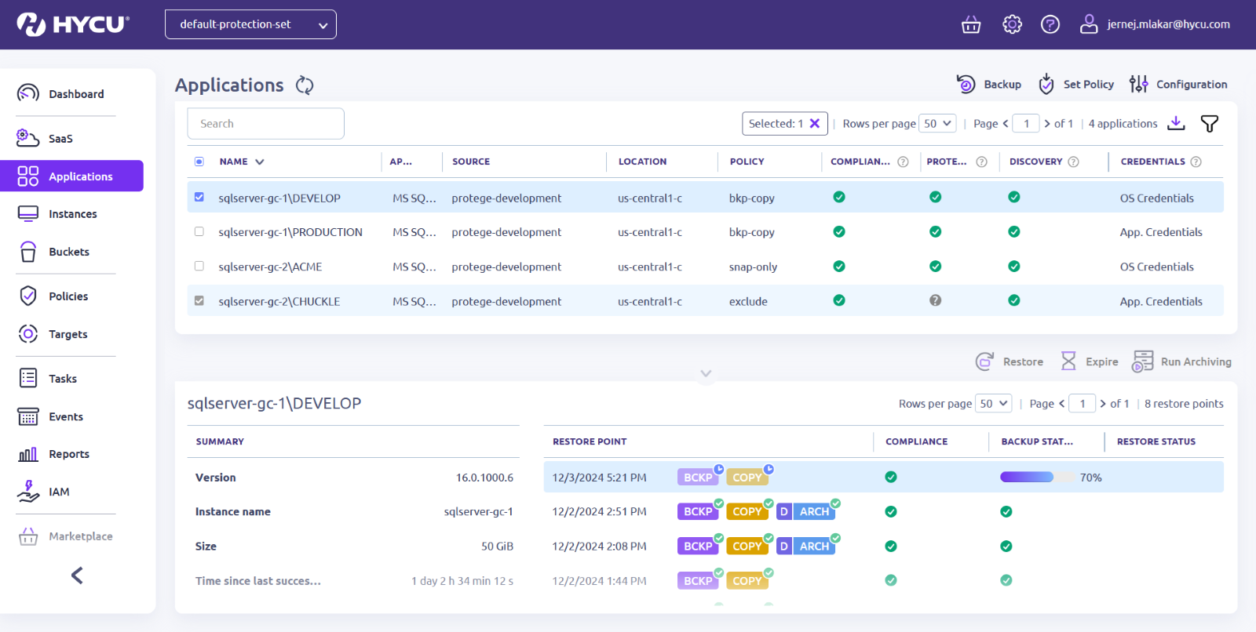Change applications rows per page dropdown
Screen dimensions: 1256x632
(937, 124)
